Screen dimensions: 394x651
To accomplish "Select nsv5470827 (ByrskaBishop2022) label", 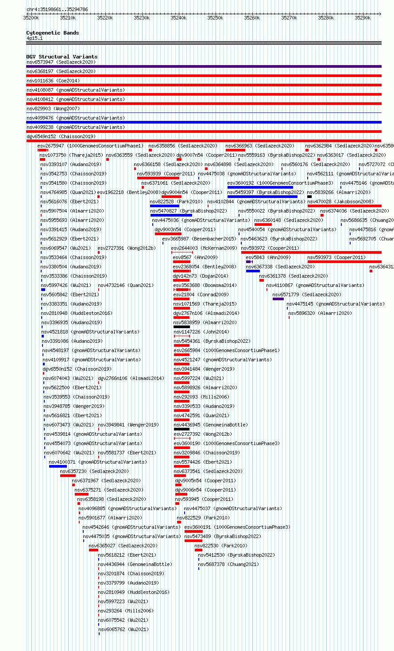I will click(x=189, y=211).
